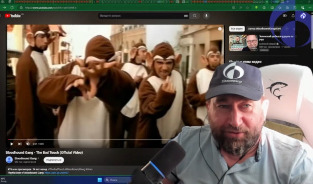Start voice search with the microphone
This screenshot has width=313, height=184.
tap(206, 16)
